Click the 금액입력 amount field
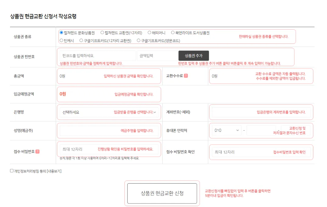Image resolution: width=327 pixels, height=207 pixels. click(x=157, y=56)
